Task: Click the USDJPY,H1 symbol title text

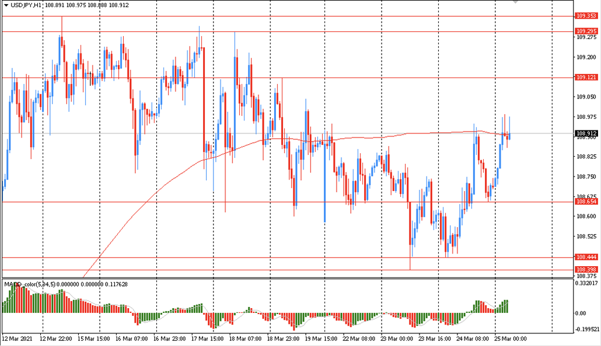Action: (26, 5)
